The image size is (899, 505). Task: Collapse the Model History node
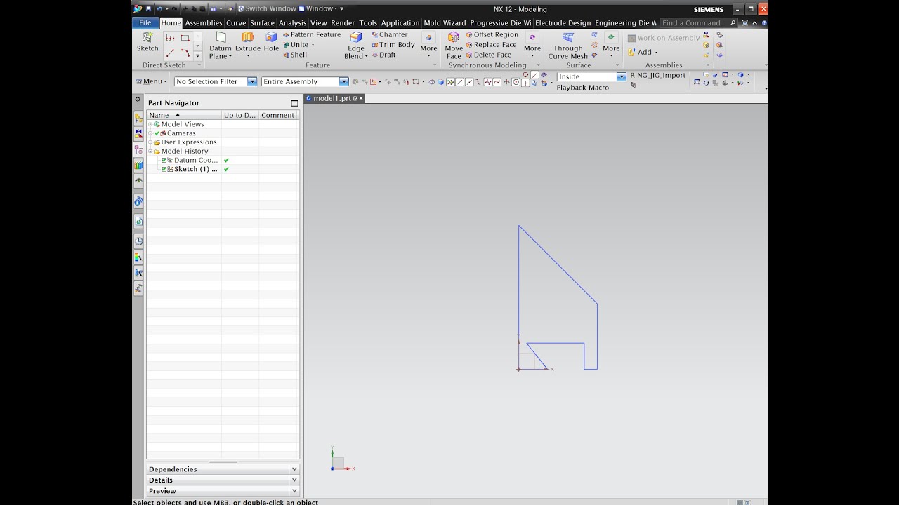[x=150, y=151]
